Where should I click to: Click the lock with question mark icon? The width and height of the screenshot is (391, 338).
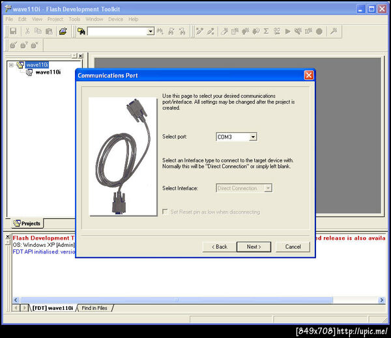coord(23,45)
